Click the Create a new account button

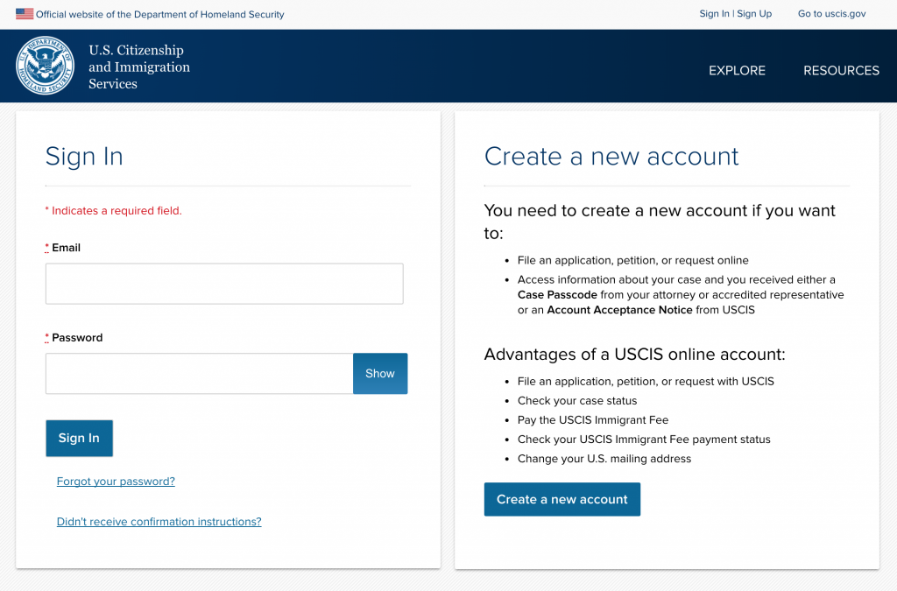(x=562, y=499)
